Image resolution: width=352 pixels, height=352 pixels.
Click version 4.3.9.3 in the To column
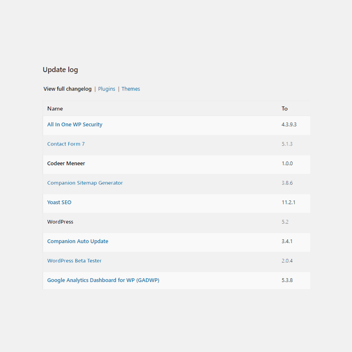coord(289,125)
